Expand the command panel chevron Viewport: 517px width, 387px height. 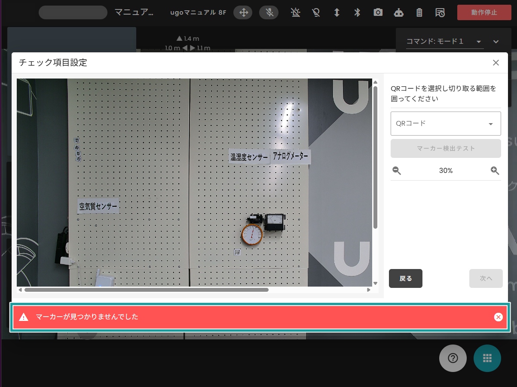click(496, 42)
